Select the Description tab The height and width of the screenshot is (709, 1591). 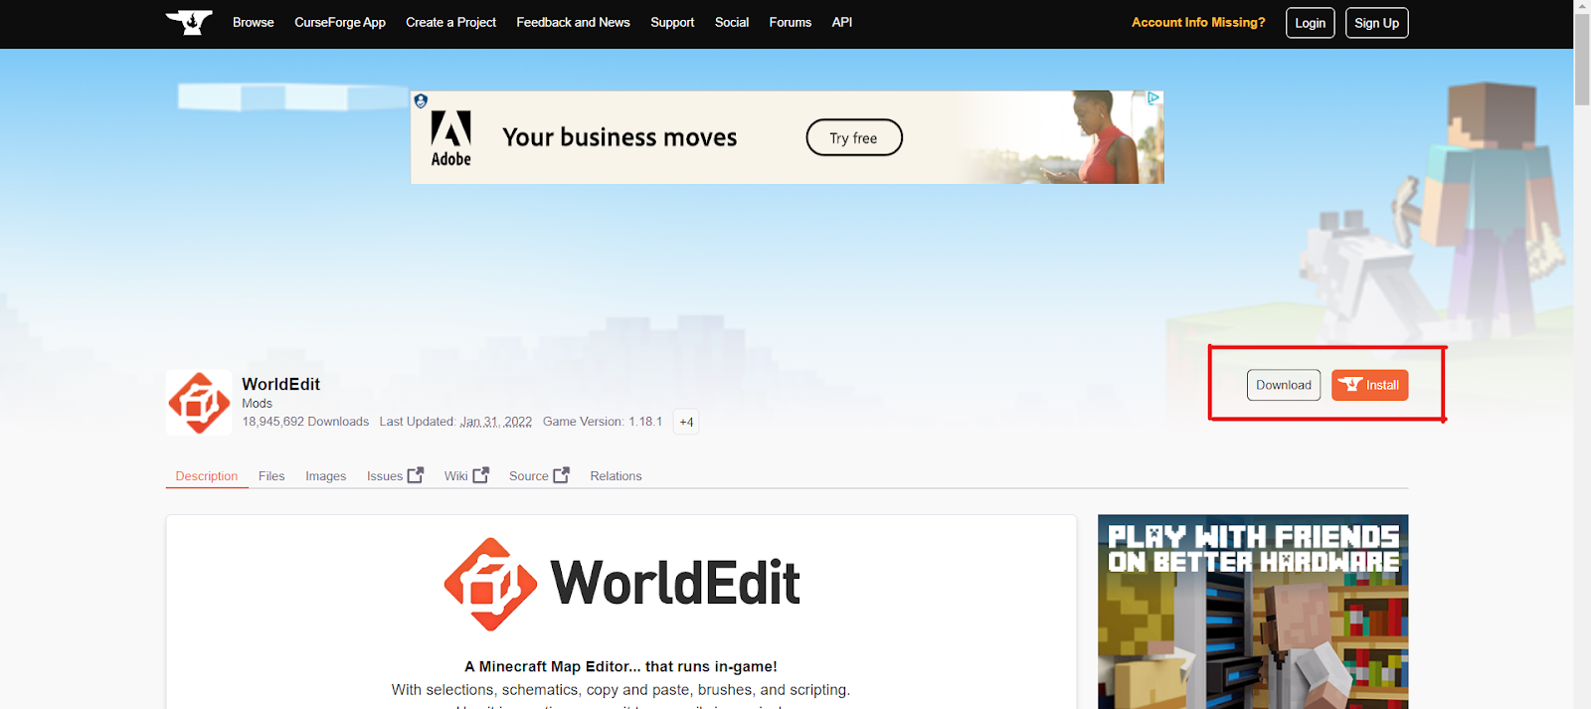pyautogui.click(x=207, y=475)
